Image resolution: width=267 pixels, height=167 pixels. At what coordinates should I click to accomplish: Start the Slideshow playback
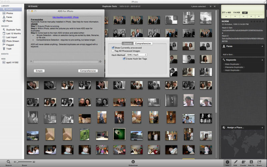(x=133, y=162)
